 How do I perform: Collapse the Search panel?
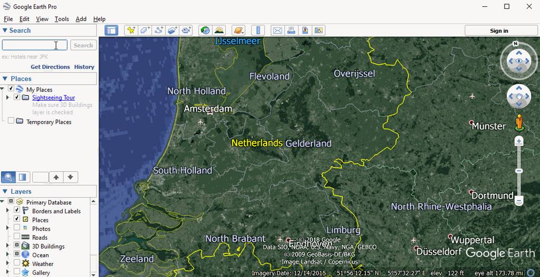[5, 31]
